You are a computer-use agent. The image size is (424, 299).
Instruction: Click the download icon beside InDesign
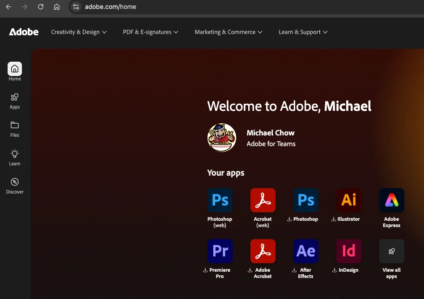[x=335, y=270]
